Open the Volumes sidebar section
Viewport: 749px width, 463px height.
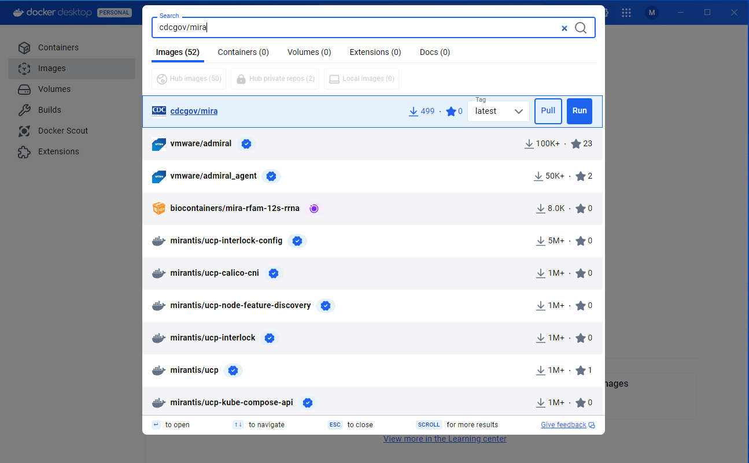pyautogui.click(x=72, y=89)
